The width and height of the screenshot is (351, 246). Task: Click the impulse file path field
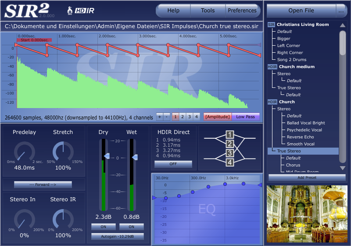click(x=132, y=26)
